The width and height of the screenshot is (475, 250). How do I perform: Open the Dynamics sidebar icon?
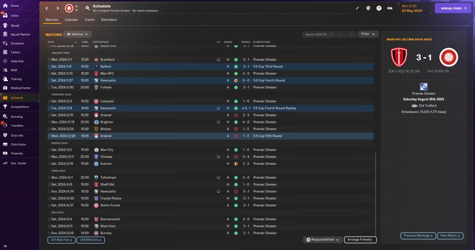(x=5, y=43)
